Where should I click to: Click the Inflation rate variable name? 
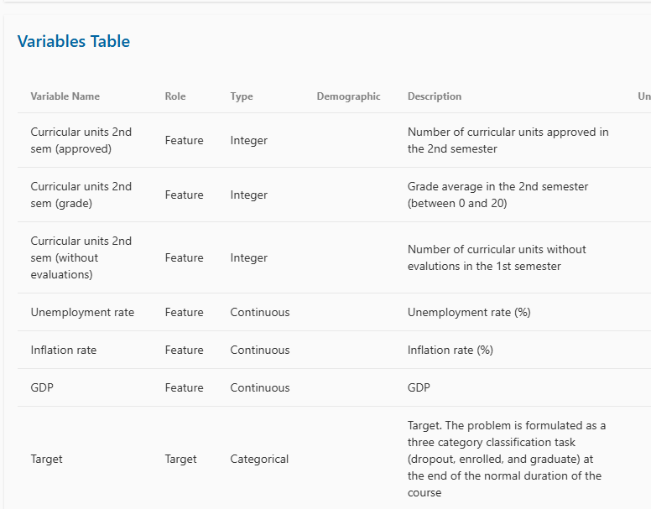tap(64, 350)
